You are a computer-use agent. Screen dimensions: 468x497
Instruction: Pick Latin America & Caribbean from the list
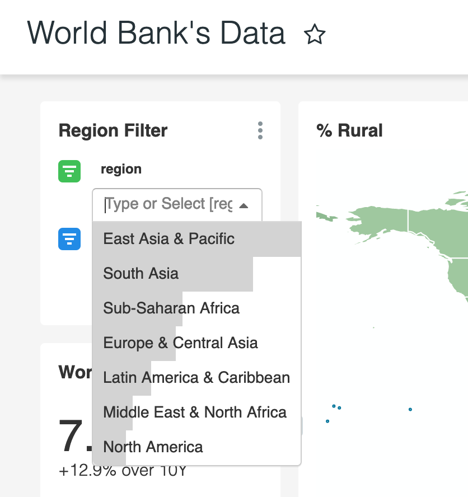coord(196,378)
